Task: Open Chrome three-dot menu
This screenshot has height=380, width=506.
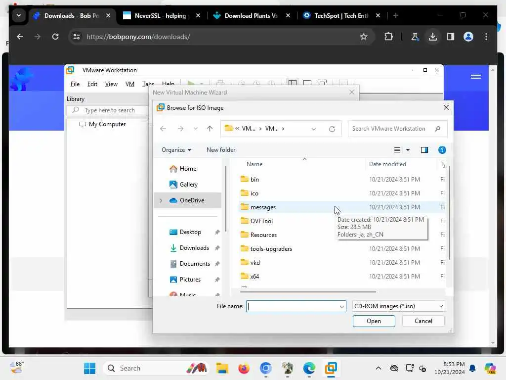Action: tap(486, 37)
